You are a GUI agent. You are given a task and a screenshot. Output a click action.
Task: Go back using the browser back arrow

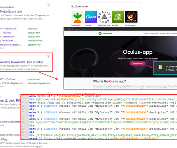click(x=65, y=29)
